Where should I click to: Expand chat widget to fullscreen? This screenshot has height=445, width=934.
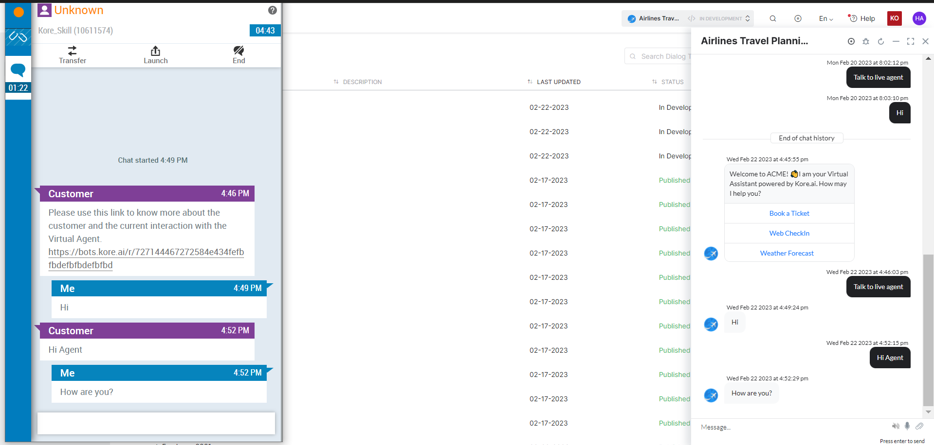(x=911, y=41)
